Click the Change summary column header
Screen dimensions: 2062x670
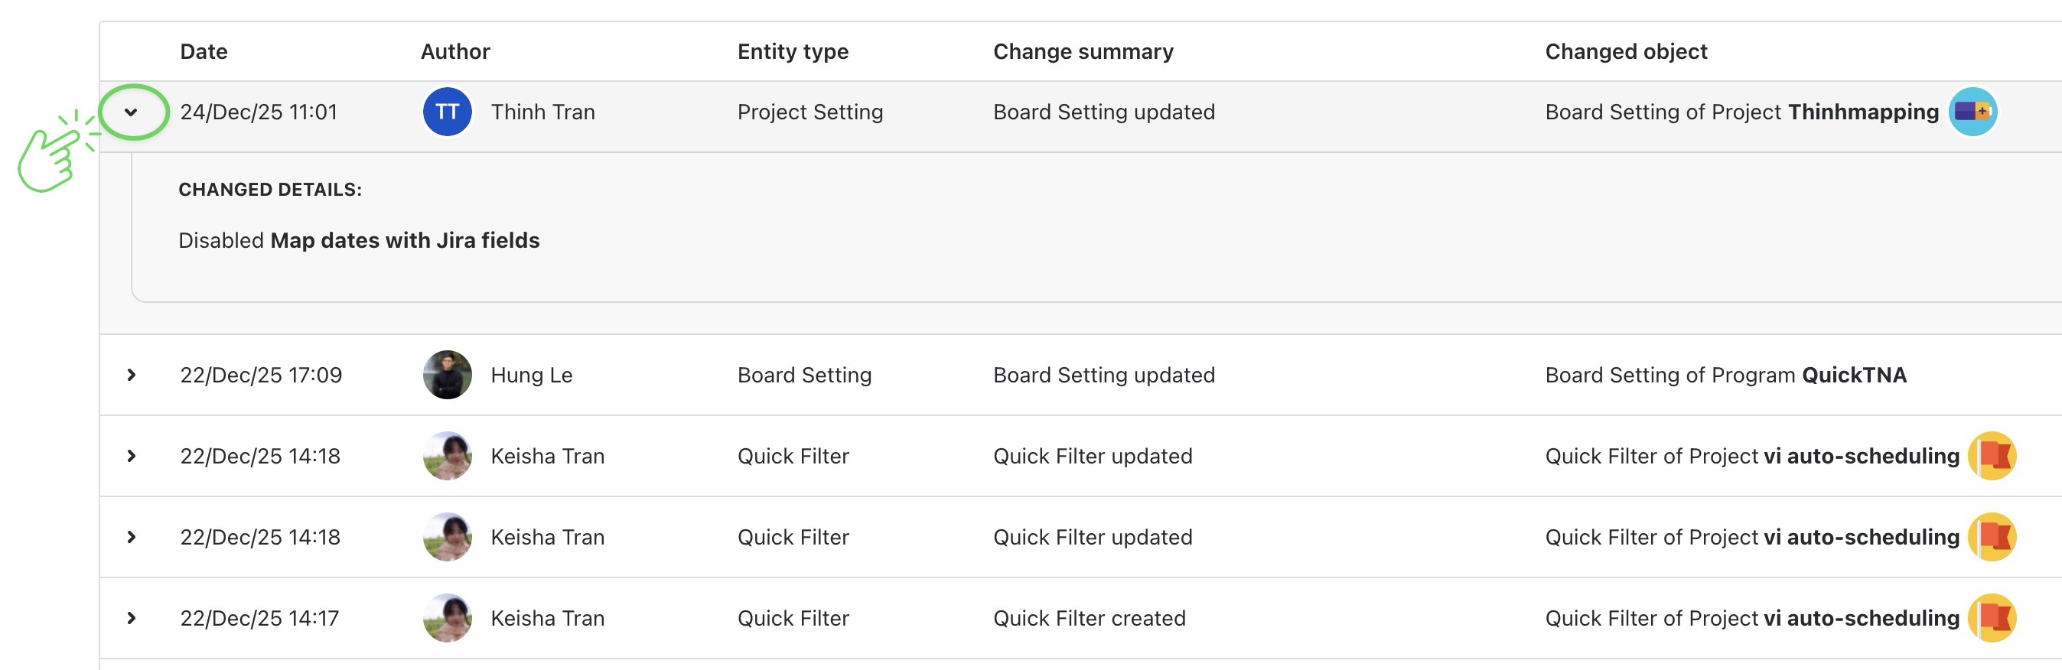pyautogui.click(x=1083, y=52)
